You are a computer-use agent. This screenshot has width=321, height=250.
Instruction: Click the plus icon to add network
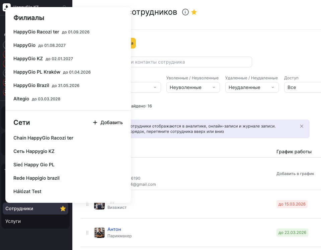pos(95,122)
